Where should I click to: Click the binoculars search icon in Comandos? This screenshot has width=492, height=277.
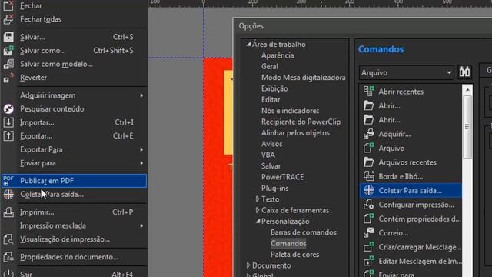[x=464, y=72]
